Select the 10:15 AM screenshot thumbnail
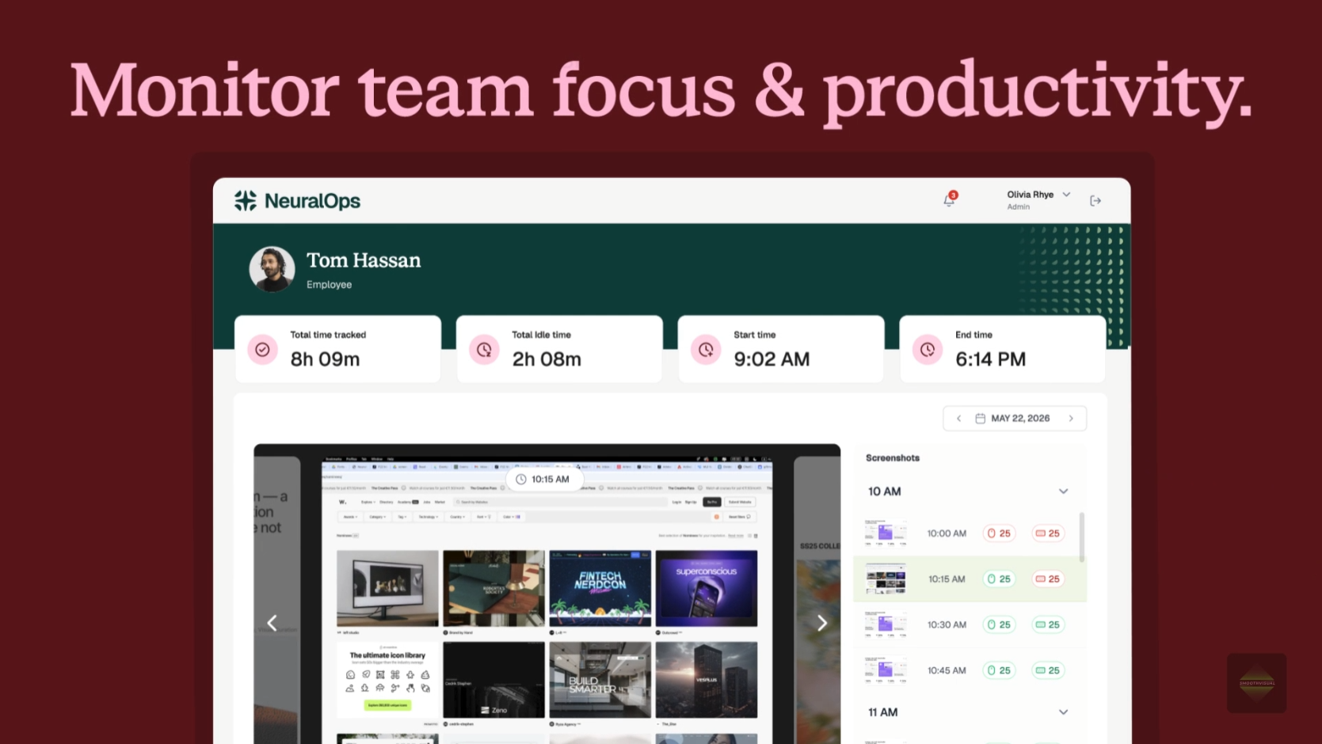This screenshot has height=744, width=1322. pyautogui.click(x=886, y=579)
